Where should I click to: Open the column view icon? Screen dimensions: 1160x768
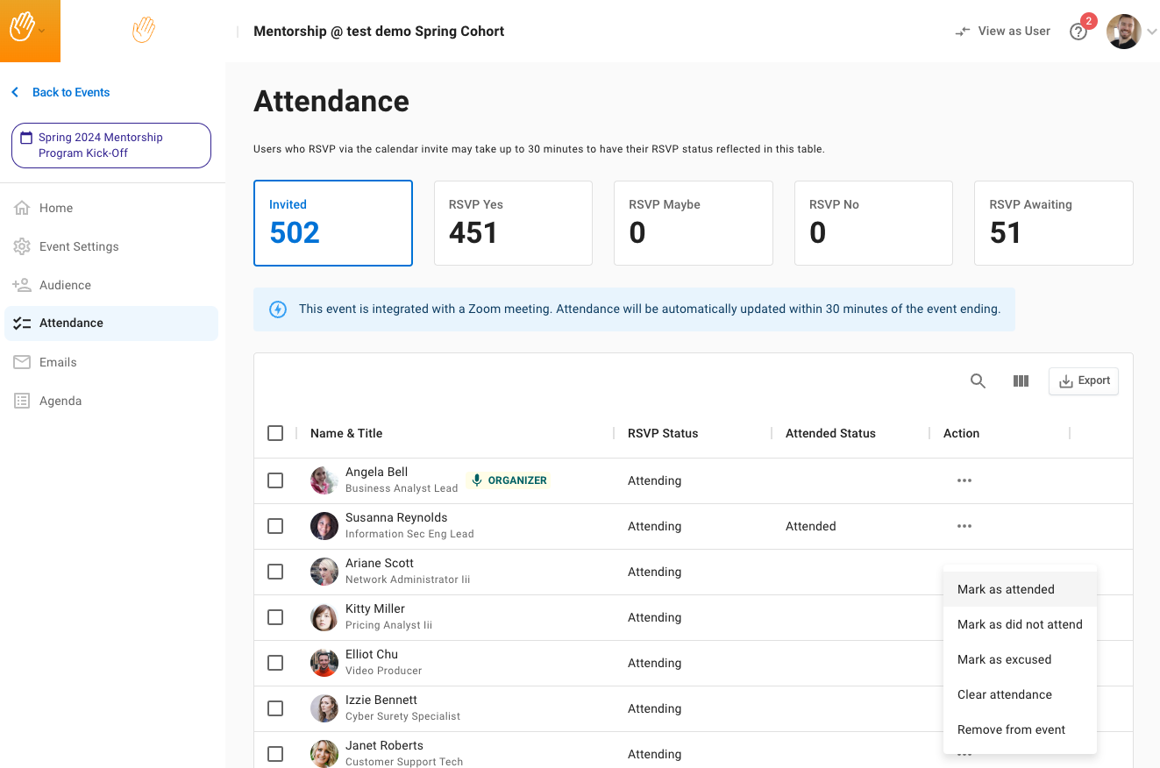coord(1021,381)
